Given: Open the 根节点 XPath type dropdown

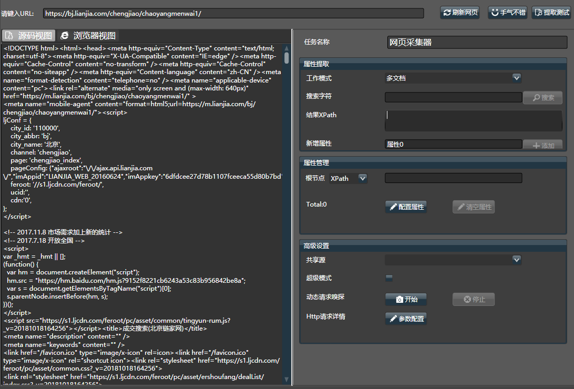Looking at the screenshot, I should click(x=348, y=179).
